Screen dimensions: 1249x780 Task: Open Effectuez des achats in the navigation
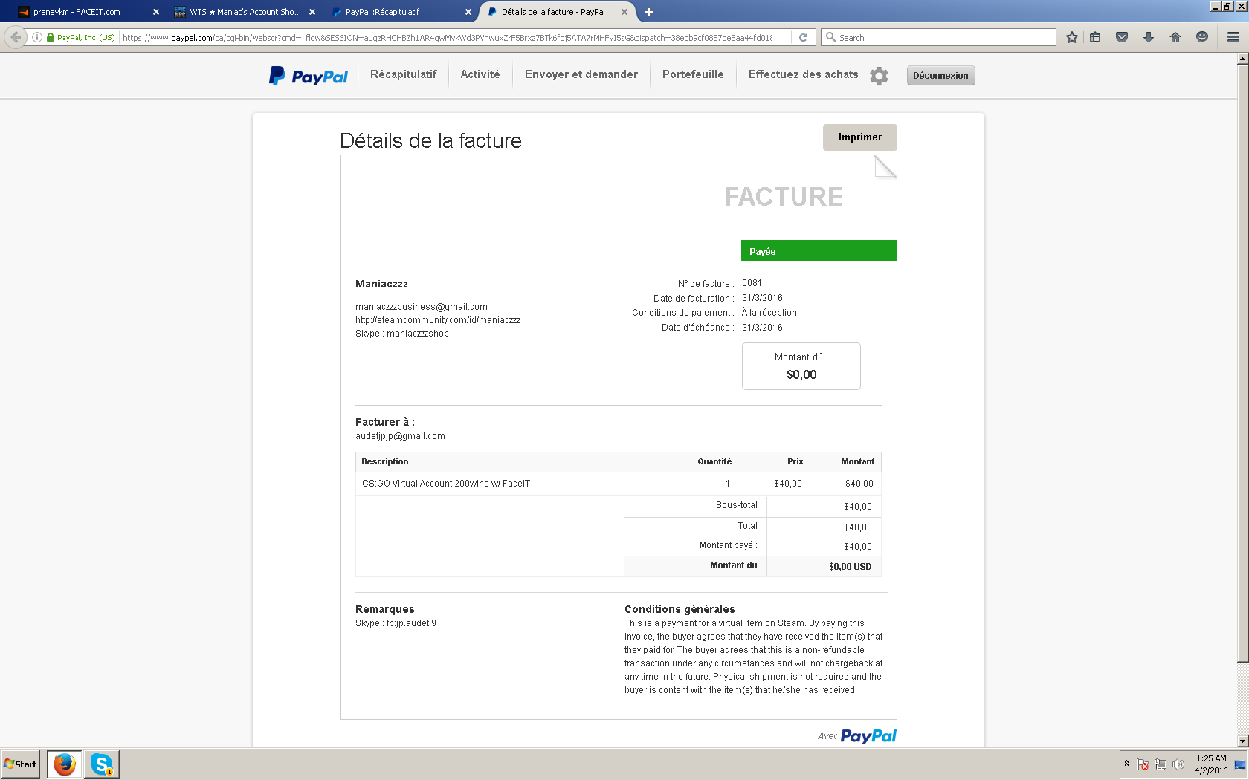(x=803, y=74)
